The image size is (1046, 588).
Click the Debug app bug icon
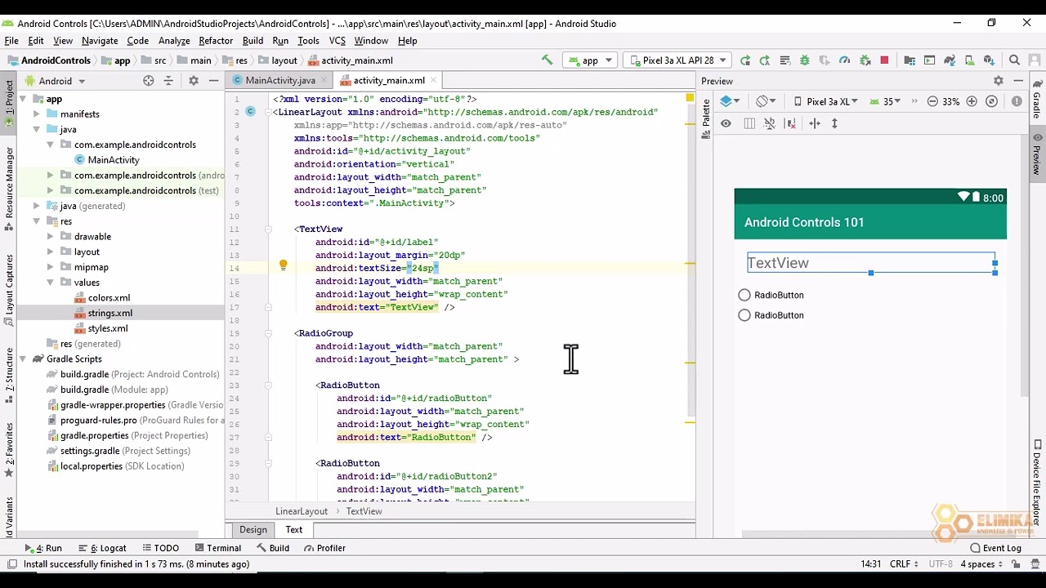[x=805, y=60]
